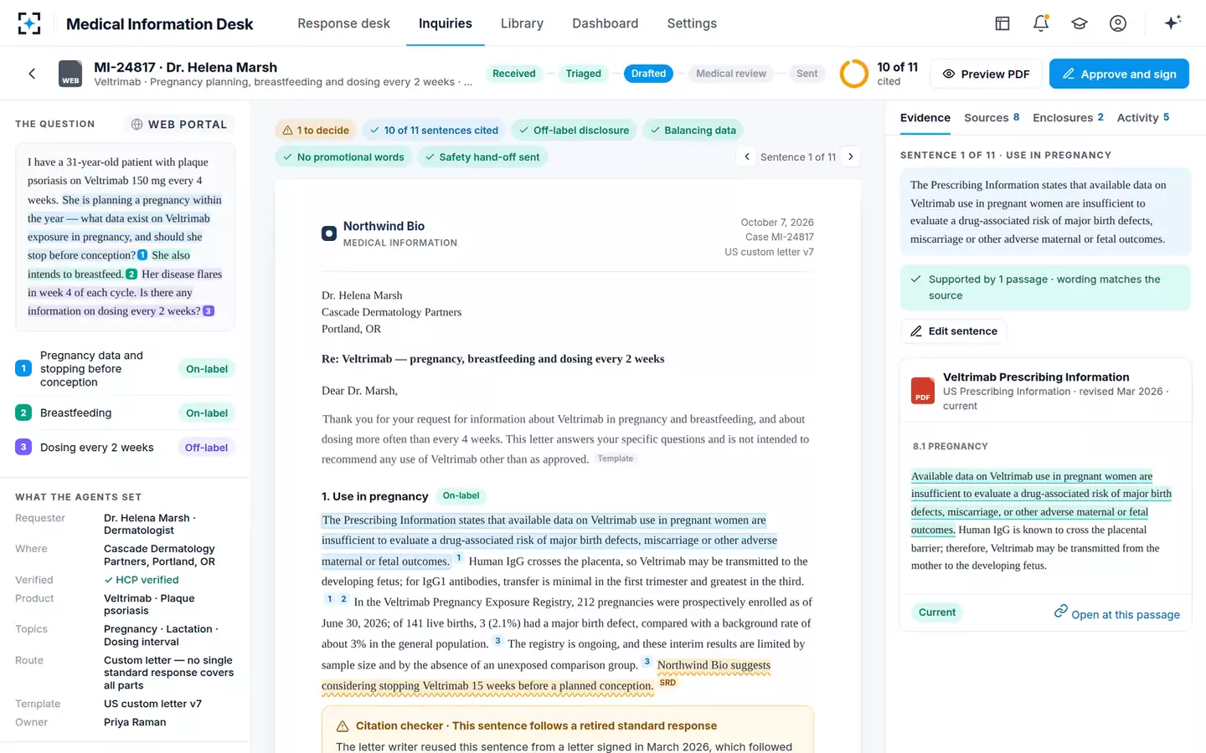Select the Inquiries tab

coord(446,23)
